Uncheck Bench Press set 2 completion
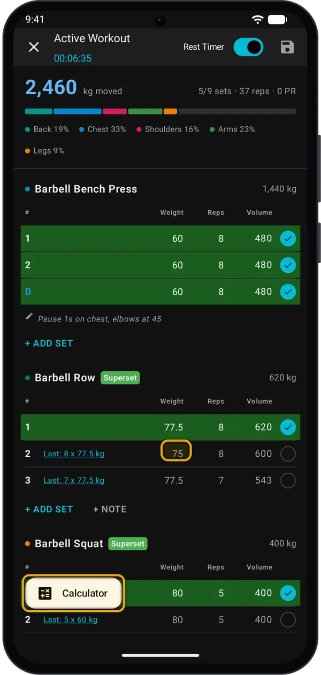 (288, 265)
